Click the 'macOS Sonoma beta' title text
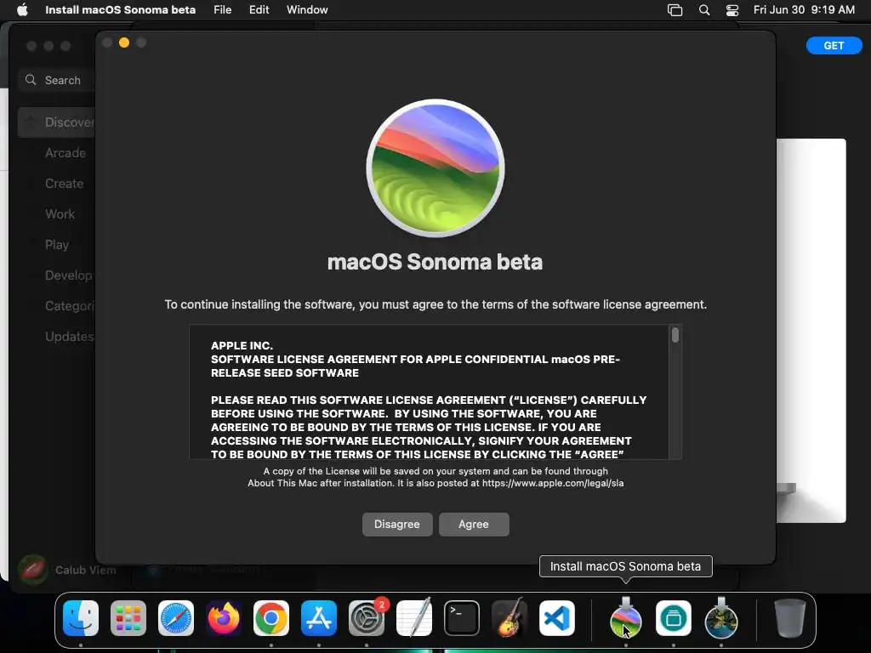This screenshot has height=653, width=871. point(435,262)
